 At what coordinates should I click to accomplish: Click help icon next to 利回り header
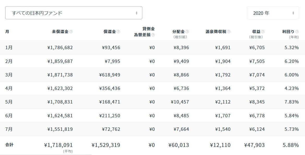click(x=297, y=31)
